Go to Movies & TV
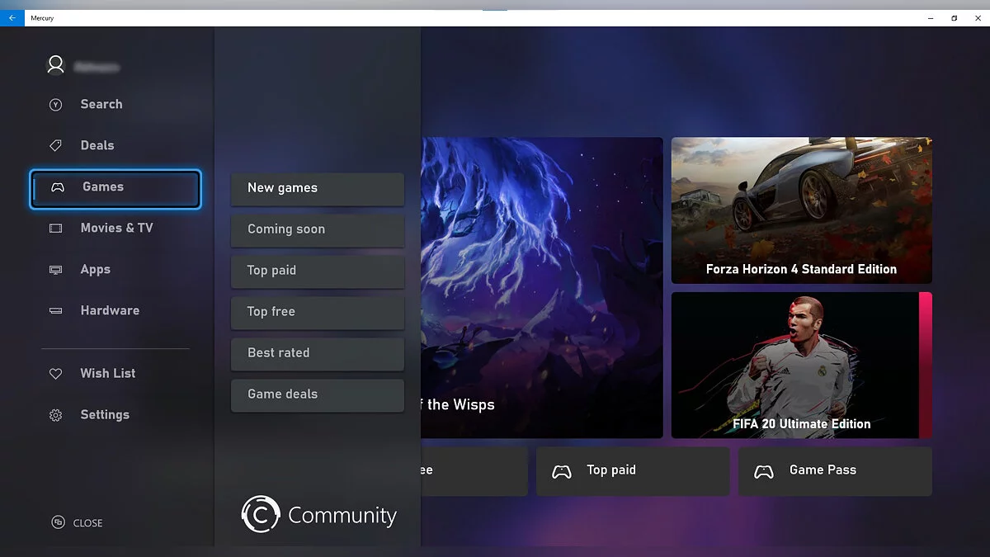990x557 pixels. 115,229
